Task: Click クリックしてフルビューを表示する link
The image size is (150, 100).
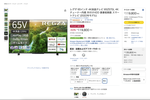Action: coord(38,68)
